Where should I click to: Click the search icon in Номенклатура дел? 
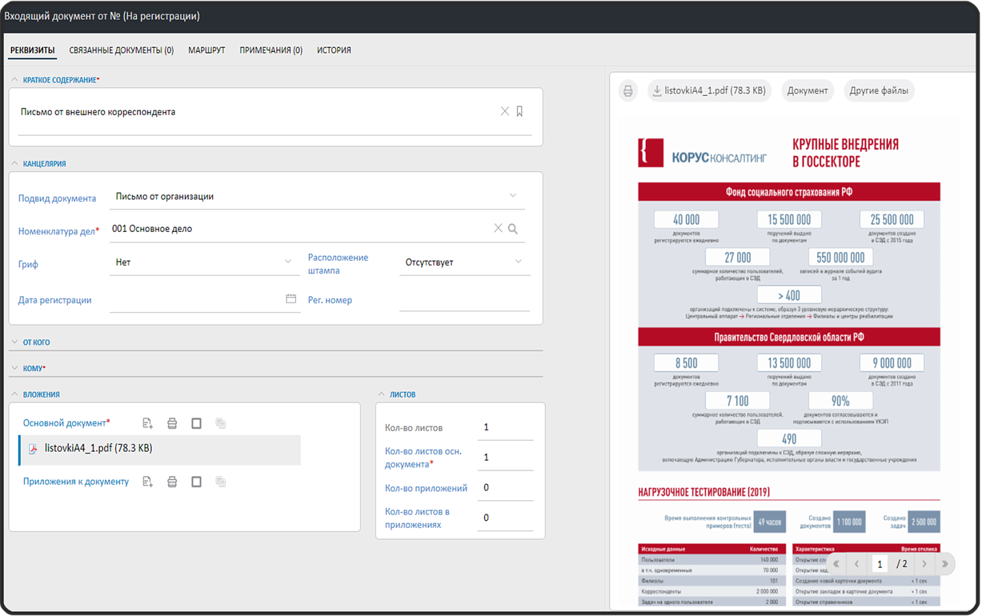[513, 229]
